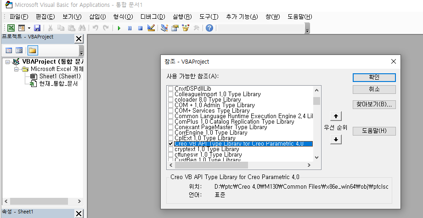This screenshot has height=218, width=423.
Task: Move reference priority up with arrow
Action: point(336,116)
